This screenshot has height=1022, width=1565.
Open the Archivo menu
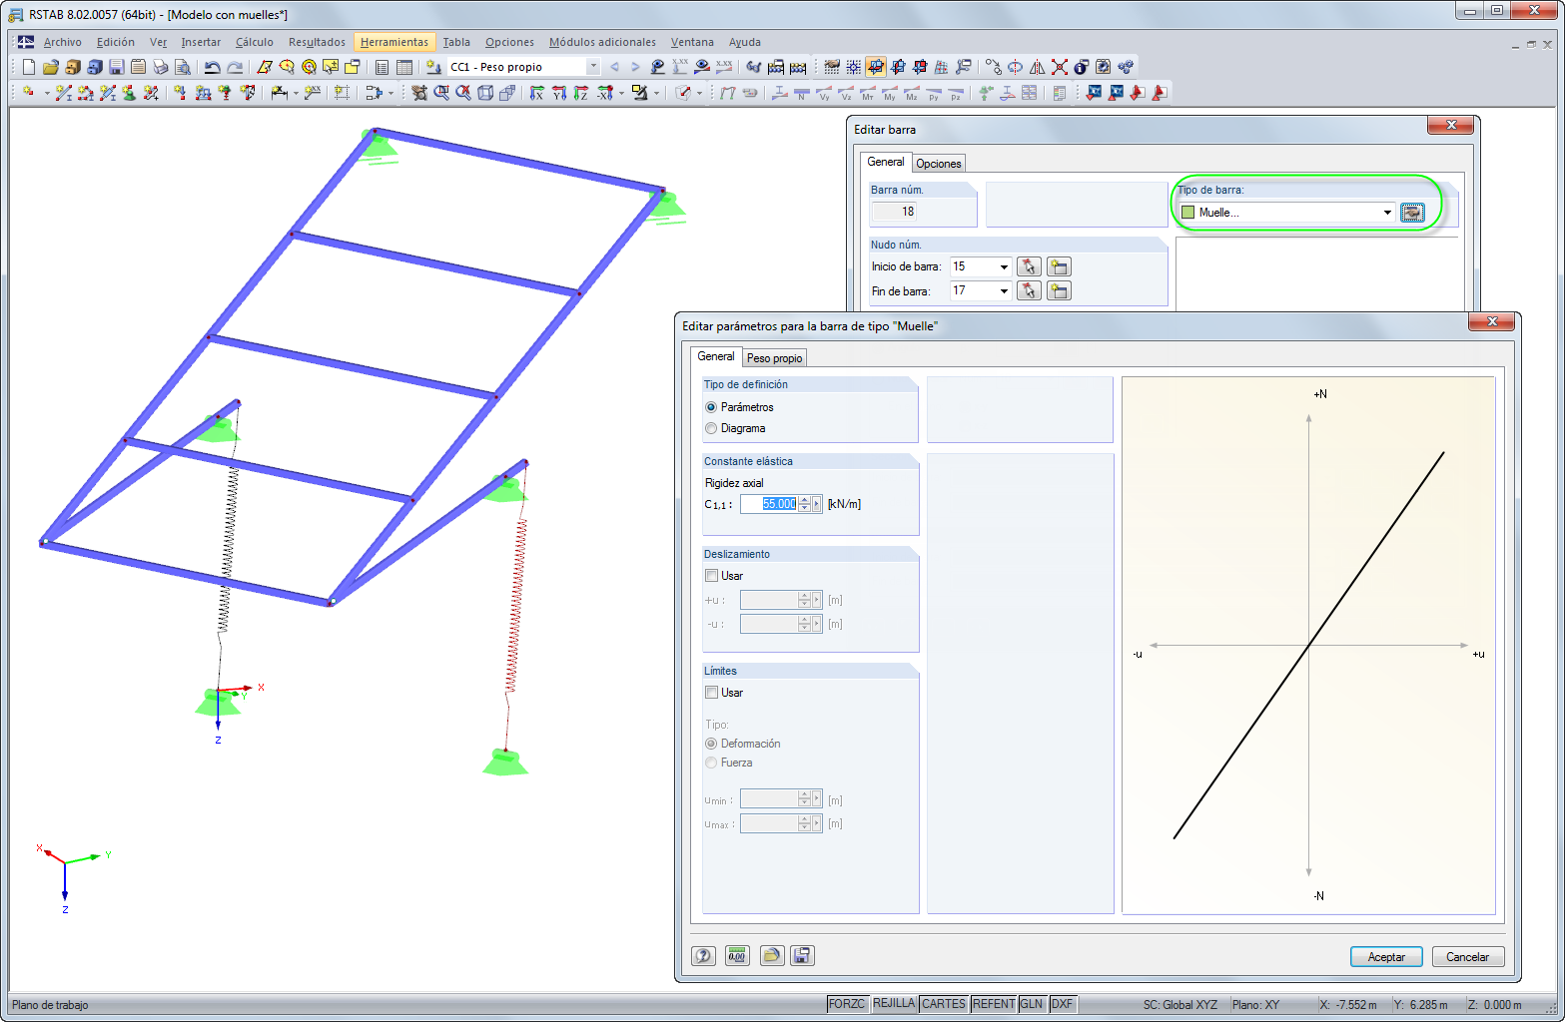pyautogui.click(x=62, y=42)
